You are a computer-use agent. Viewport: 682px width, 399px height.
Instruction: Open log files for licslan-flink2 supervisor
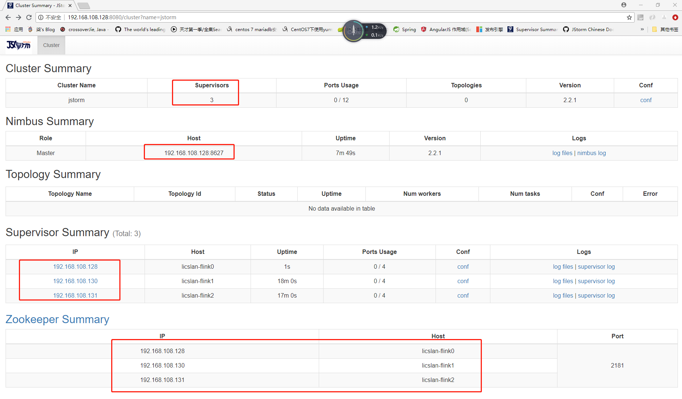point(563,295)
